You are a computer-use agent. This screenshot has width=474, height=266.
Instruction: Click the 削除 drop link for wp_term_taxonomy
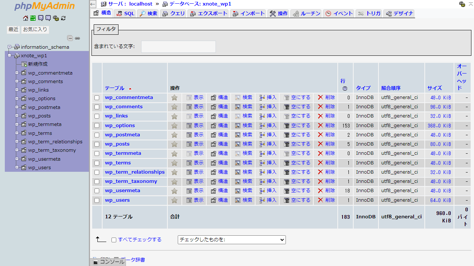pyautogui.click(x=326, y=181)
